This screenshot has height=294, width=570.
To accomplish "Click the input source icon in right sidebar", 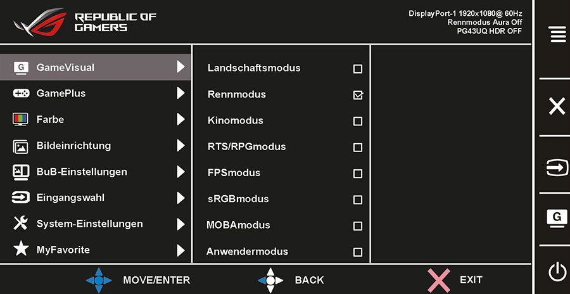I will tap(557, 167).
